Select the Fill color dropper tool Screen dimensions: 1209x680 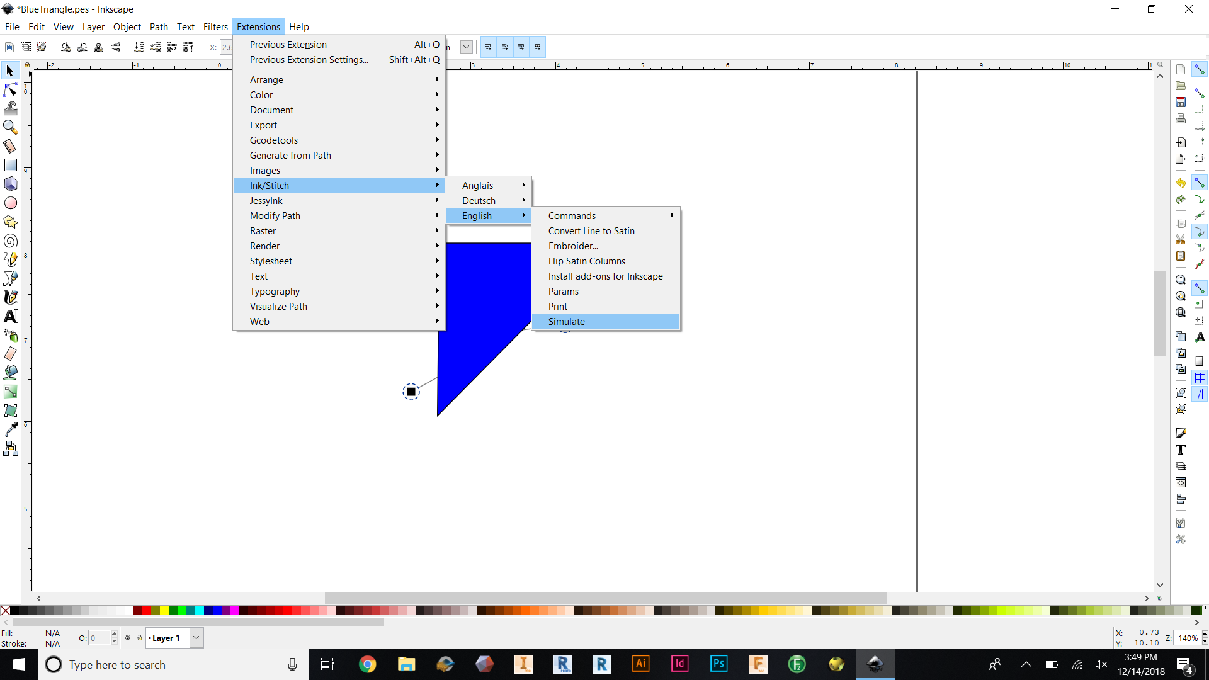point(11,428)
